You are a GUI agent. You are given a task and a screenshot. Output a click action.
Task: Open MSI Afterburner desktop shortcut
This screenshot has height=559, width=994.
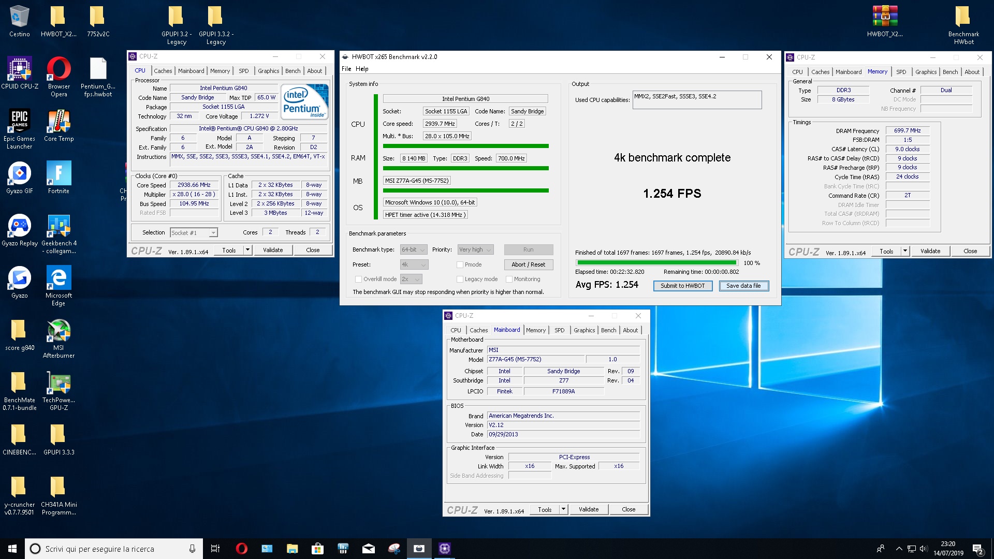point(59,339)
